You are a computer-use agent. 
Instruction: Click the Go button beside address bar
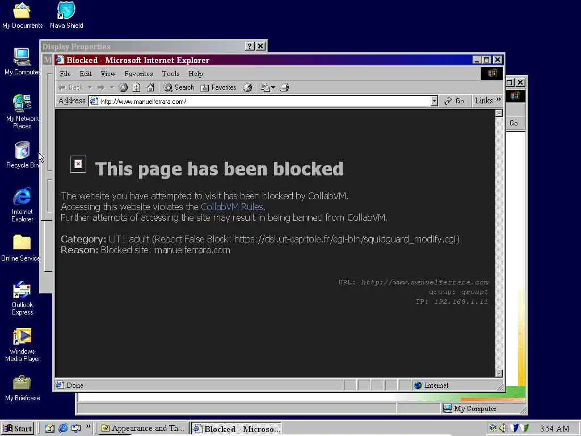pyautogui.click(x=454, y=101)
